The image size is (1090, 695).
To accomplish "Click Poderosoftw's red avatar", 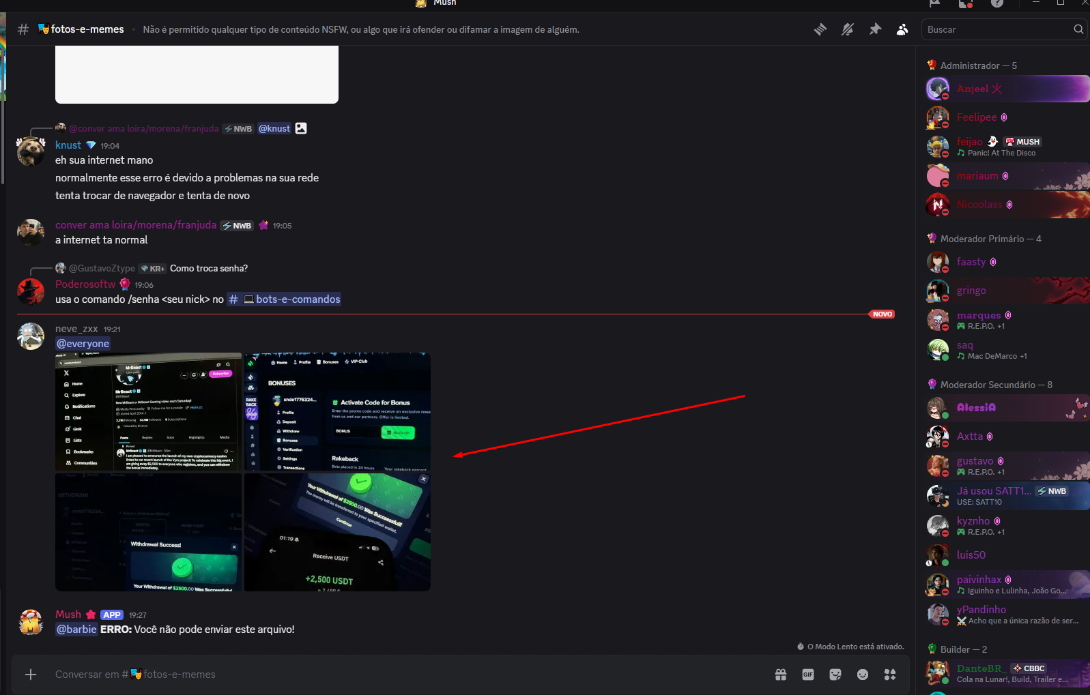I will click(x=31, y=291).
